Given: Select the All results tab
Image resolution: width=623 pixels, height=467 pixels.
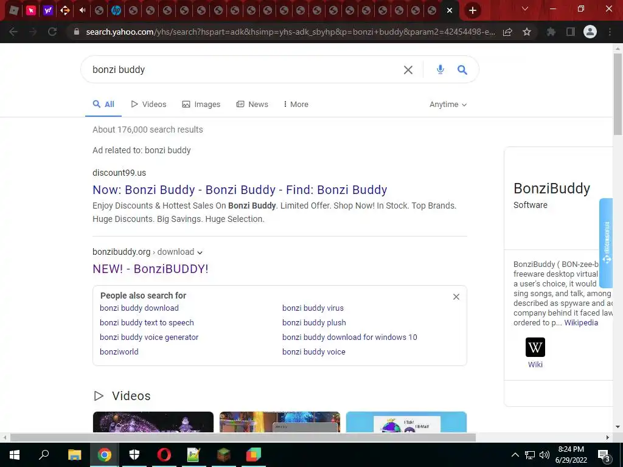Looking at the screenshot, I should point(103,104).
